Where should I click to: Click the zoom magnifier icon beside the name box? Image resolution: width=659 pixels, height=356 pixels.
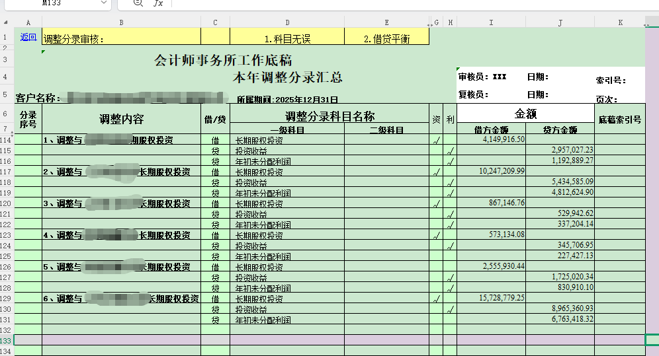(x=138, y=3)
